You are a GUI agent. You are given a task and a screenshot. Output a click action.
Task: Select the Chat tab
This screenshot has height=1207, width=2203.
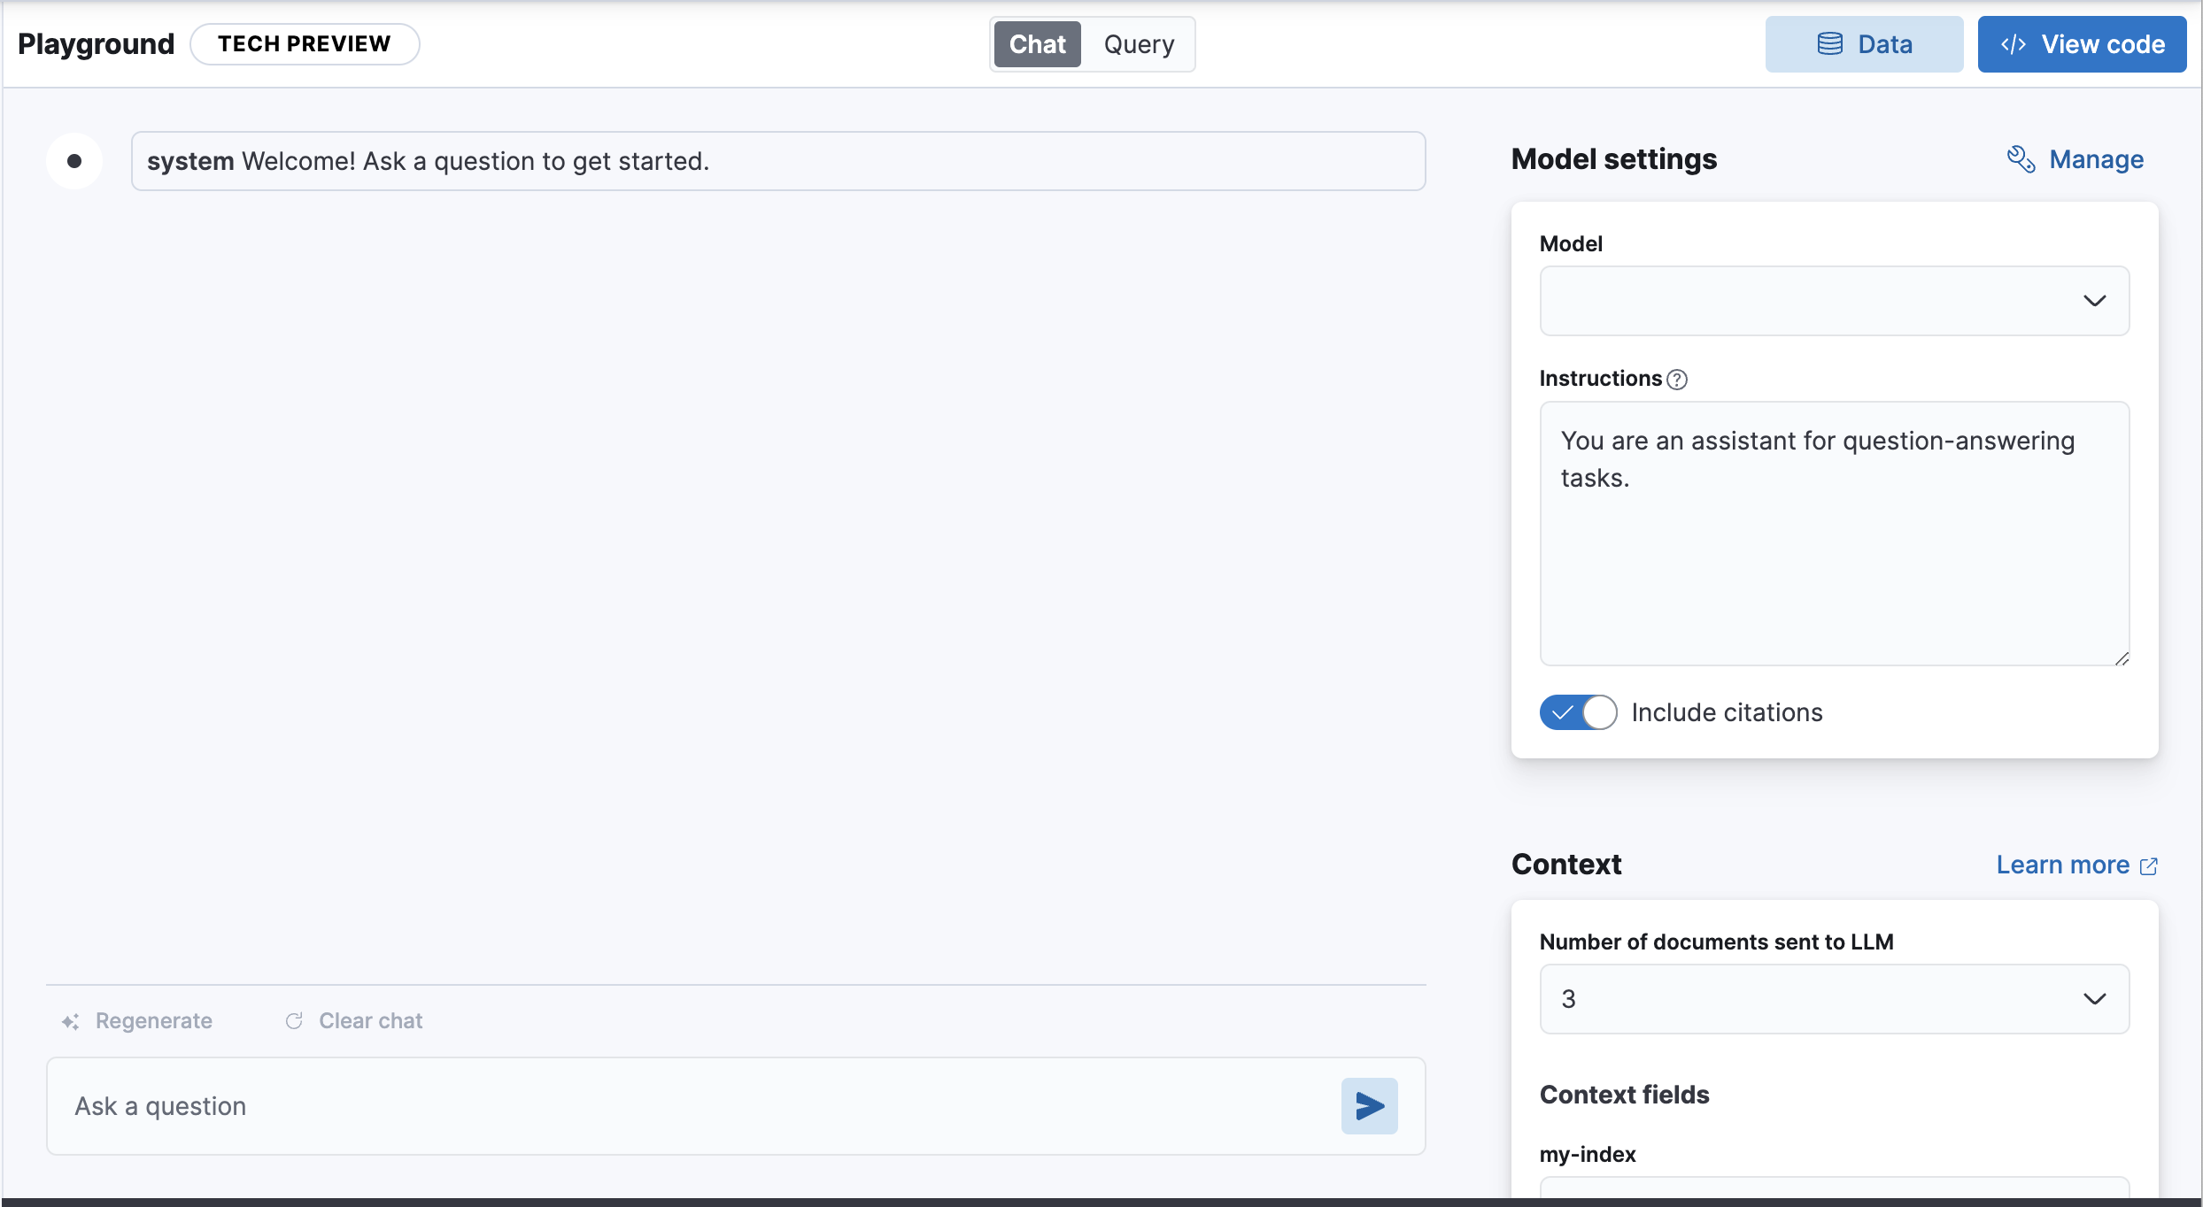[x=1037, y=43]
